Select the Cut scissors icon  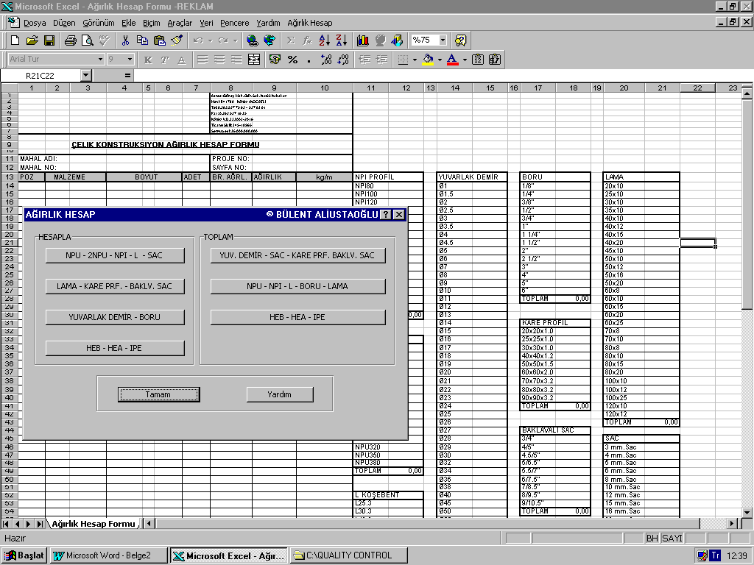tap(125, 40)
